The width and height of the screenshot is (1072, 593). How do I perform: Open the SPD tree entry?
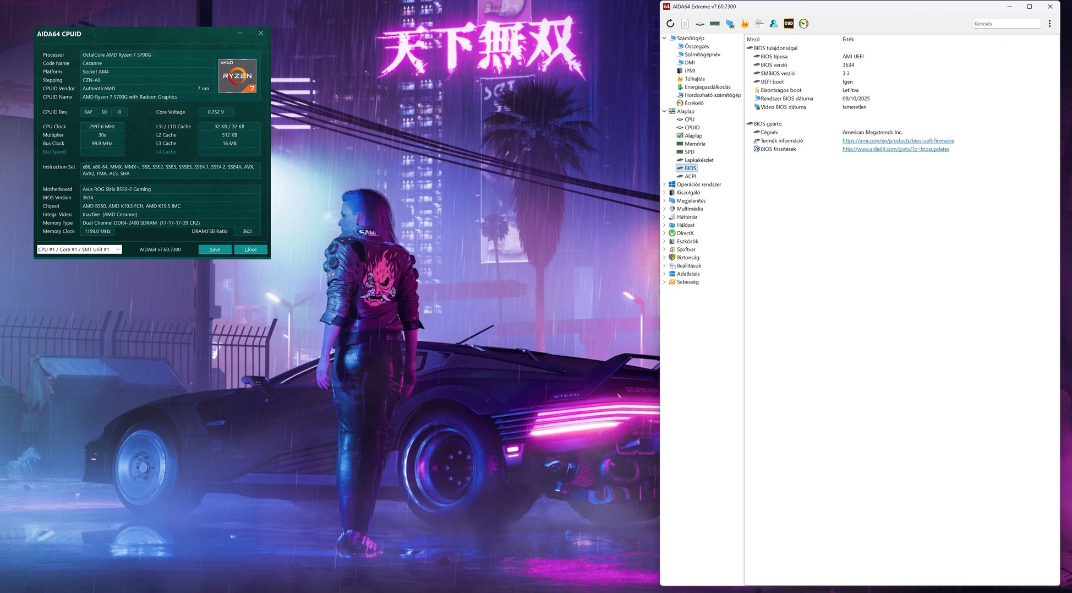click(x=690, y=152)
